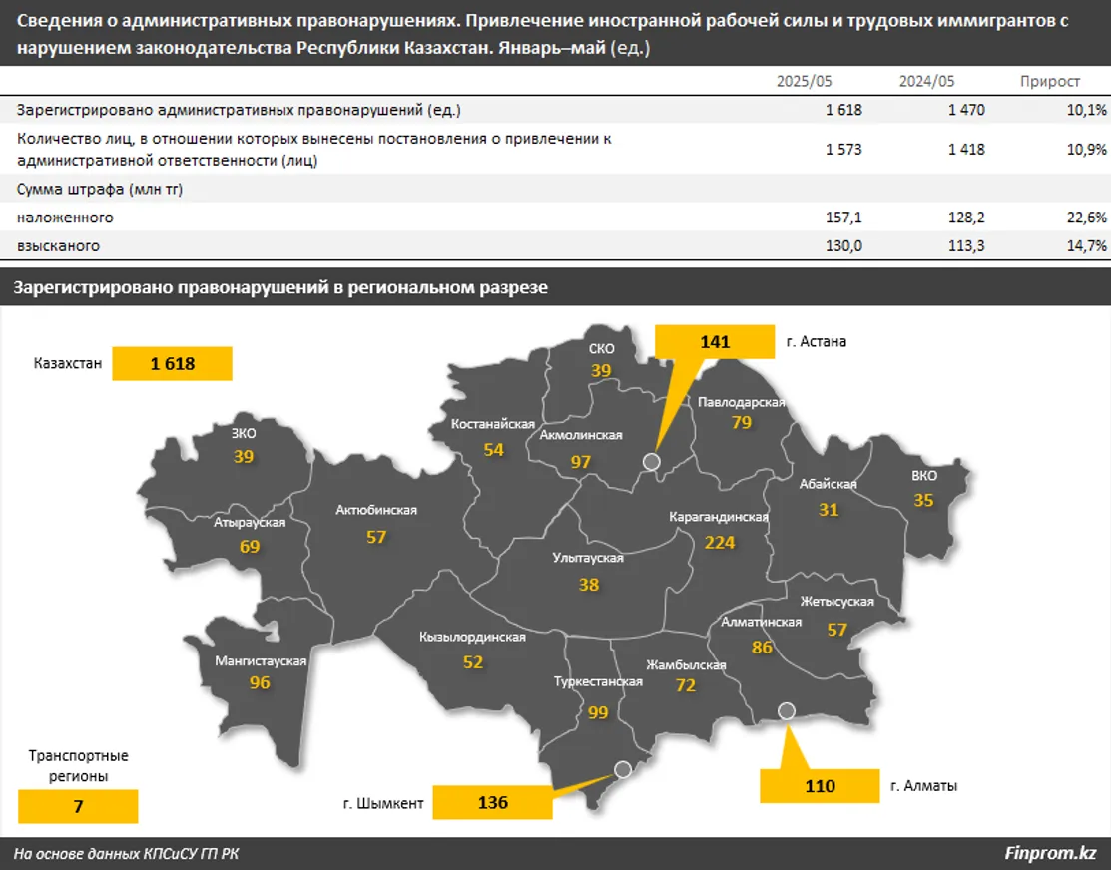Click the Almaty city marker circle

[787, 711]
